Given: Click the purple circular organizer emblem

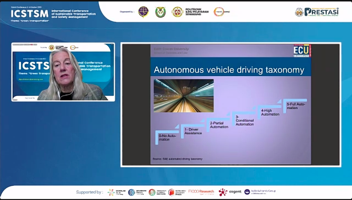Looking at the screenshot, I should click(143, 12).
